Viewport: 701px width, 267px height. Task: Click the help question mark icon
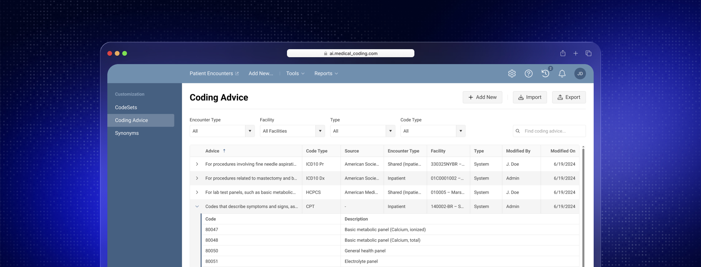[x=528, y=74]
